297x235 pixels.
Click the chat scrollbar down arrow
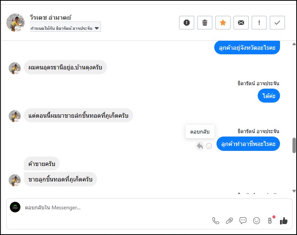[x=294, y=191]
